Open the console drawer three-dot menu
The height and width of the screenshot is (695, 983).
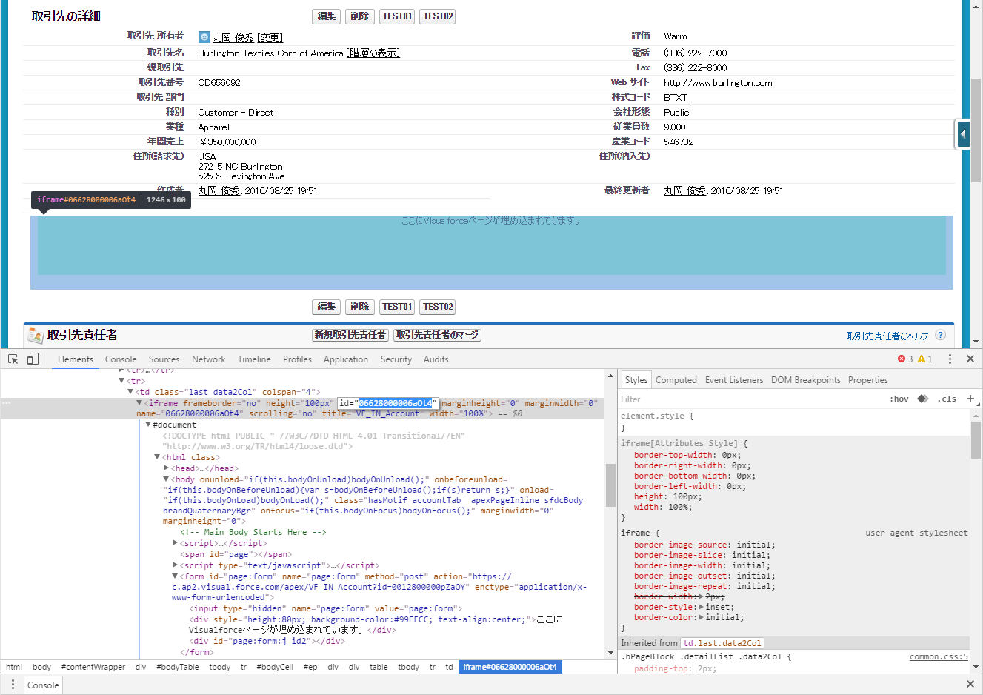tap(13, 685)
